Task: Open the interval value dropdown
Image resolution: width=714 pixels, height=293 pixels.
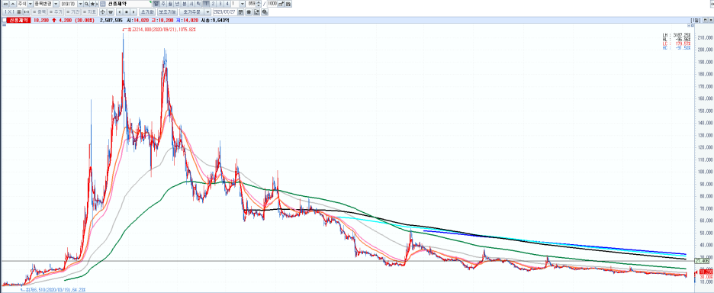Action: pos(243,4)
